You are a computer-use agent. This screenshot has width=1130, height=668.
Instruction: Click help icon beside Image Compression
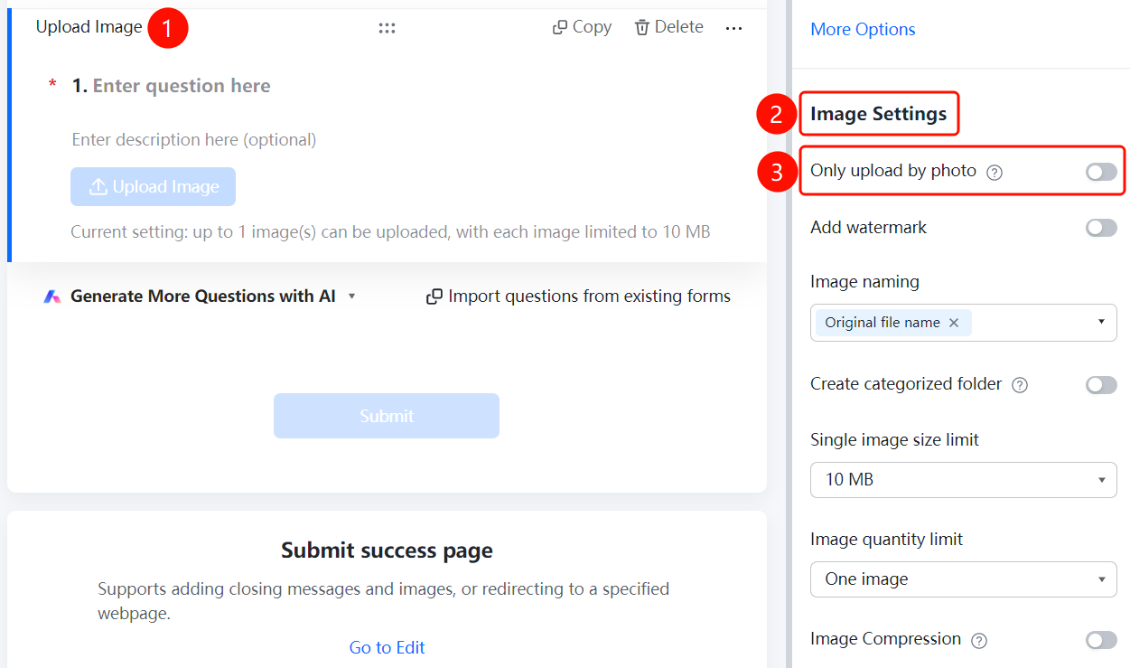(978, 640)
